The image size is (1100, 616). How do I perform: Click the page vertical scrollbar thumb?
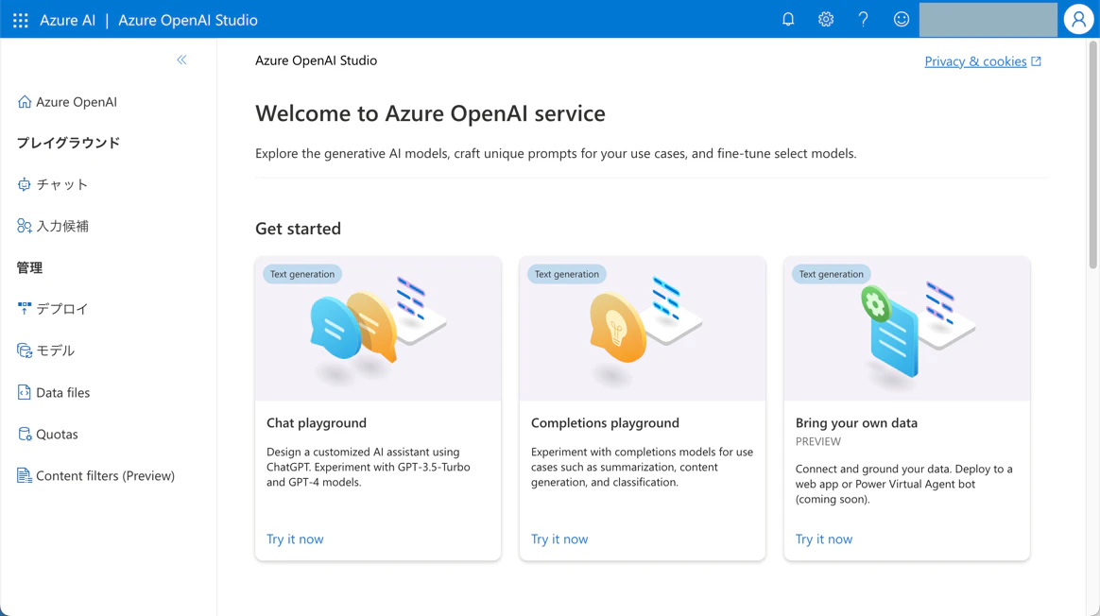(1092, 154)
